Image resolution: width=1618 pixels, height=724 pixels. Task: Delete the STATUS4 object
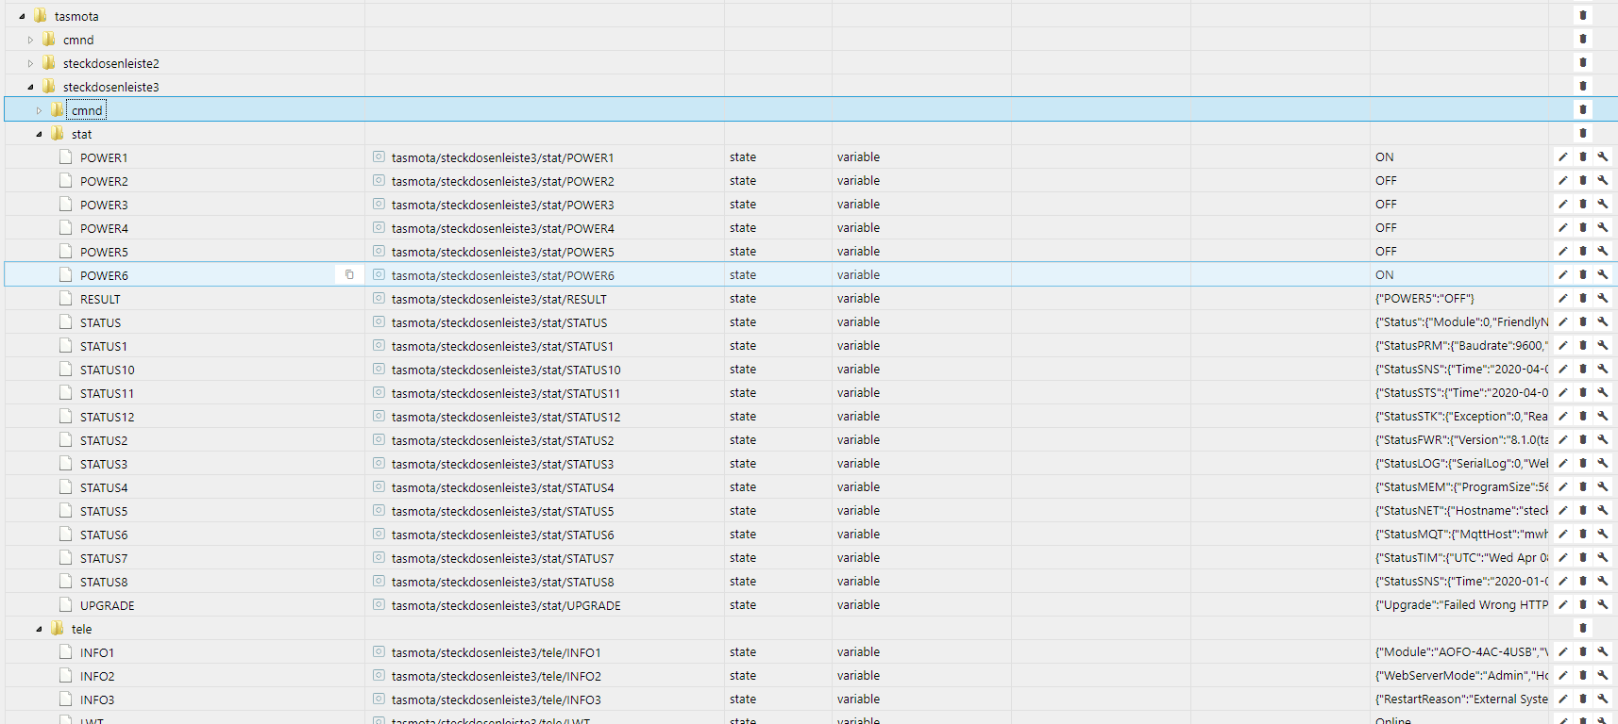pos(1583,487)
